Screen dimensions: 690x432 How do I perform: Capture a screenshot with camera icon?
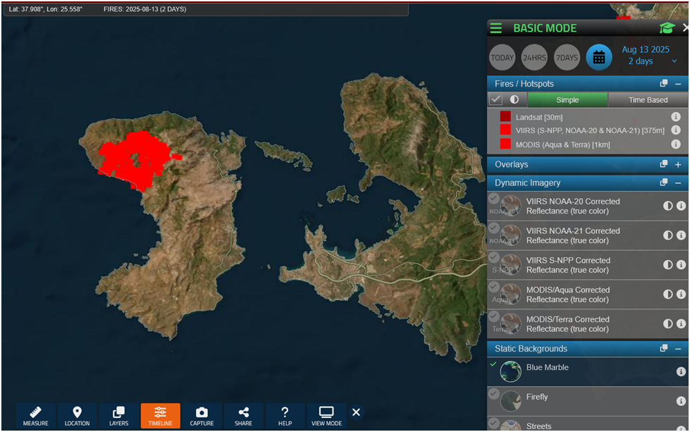pyautogui.click(x=202, y=416)
